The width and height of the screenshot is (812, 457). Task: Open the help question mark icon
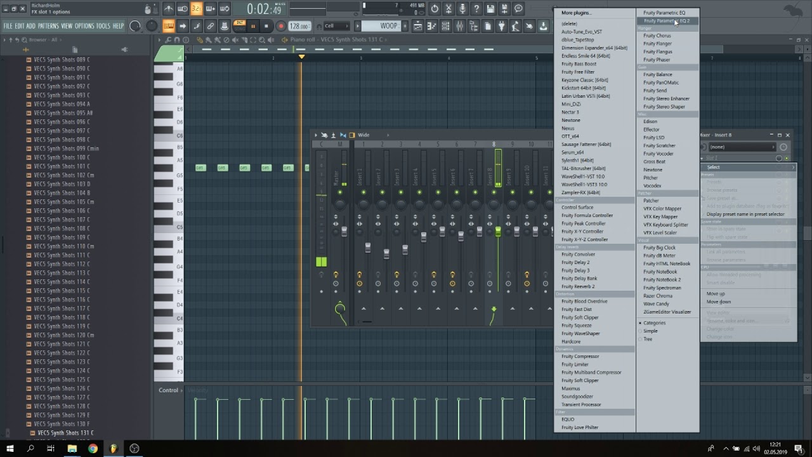476,9
